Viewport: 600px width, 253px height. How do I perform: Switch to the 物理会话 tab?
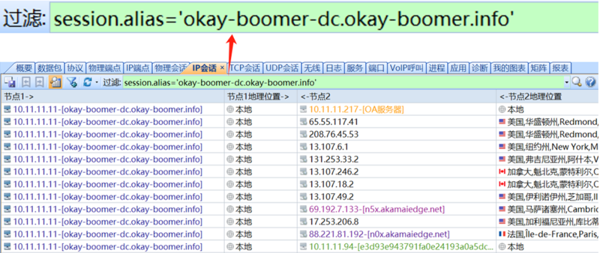(x=169, y=68)
